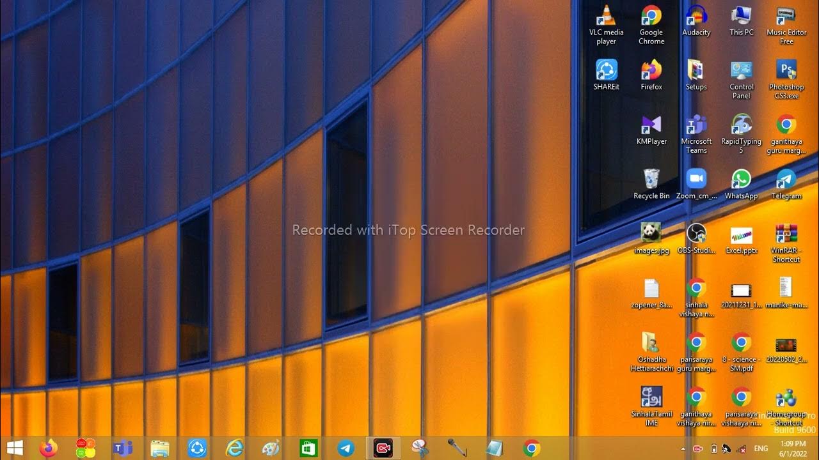Select Oshadha Hettiarachchi user folder
This screenshot has height=460, width=819.
click(651, 351)
